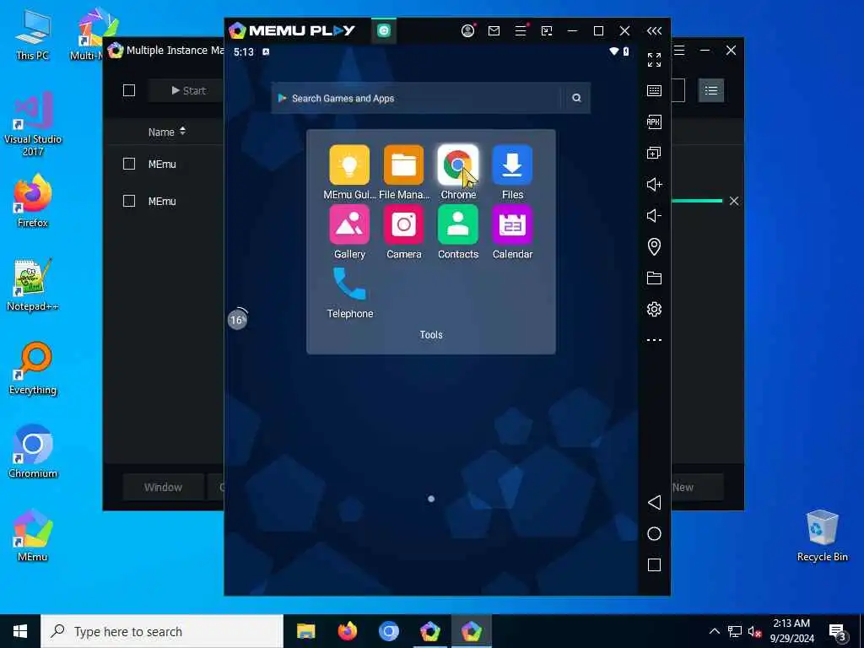The image size is (864, 648).
Task: Open the Chromium desktop shortcut
Action: pos(33,451)
